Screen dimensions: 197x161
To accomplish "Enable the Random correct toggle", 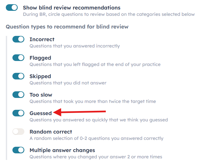I will pos(18,132).
